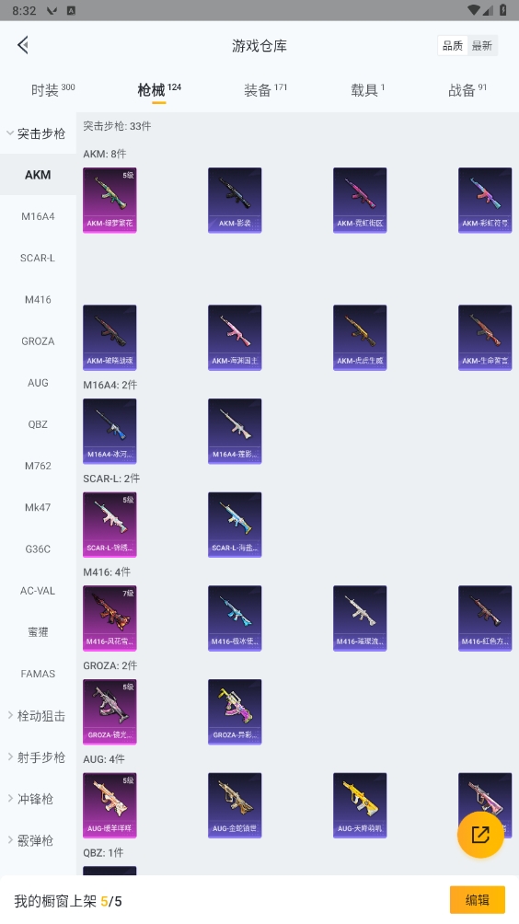Viewport: 519px width, 924px height.
Task: Open the 战备 tab
Action: click(x=467, y=90)
